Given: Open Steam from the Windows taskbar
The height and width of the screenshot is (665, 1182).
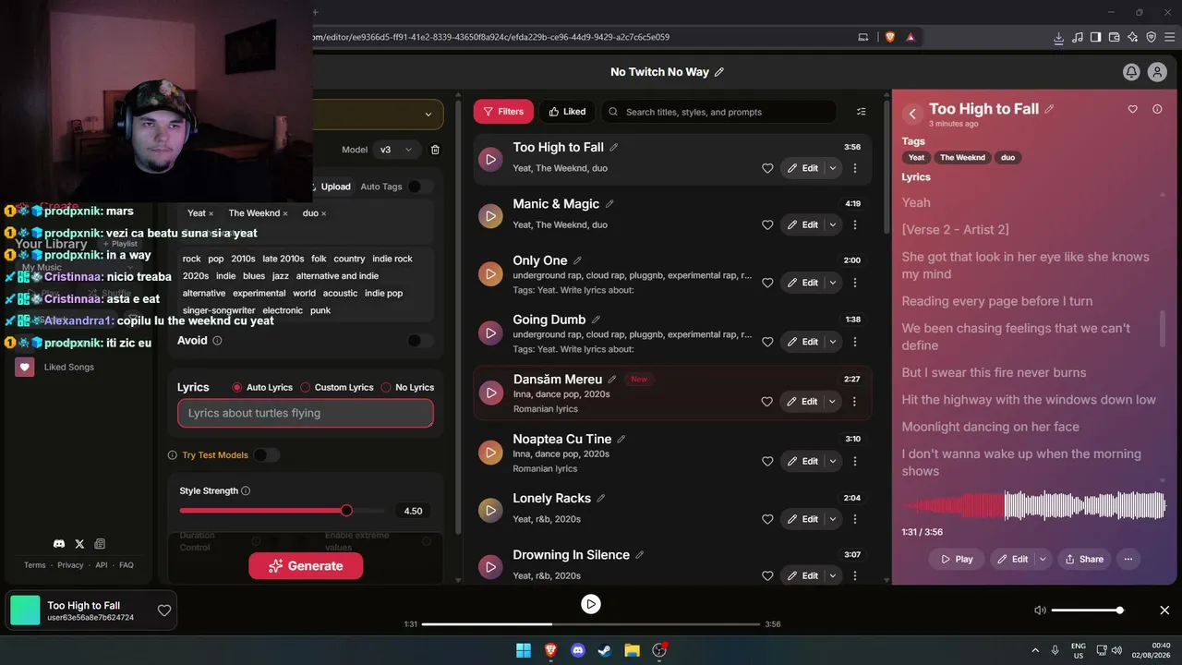Looking at the screenshot, I should pos(605,650).
